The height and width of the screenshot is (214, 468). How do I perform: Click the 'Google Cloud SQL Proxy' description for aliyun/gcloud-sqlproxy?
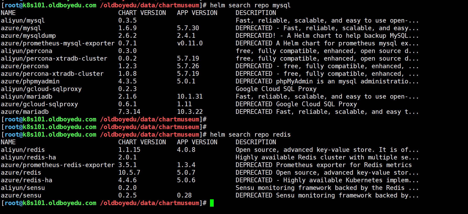click(276, 89)
